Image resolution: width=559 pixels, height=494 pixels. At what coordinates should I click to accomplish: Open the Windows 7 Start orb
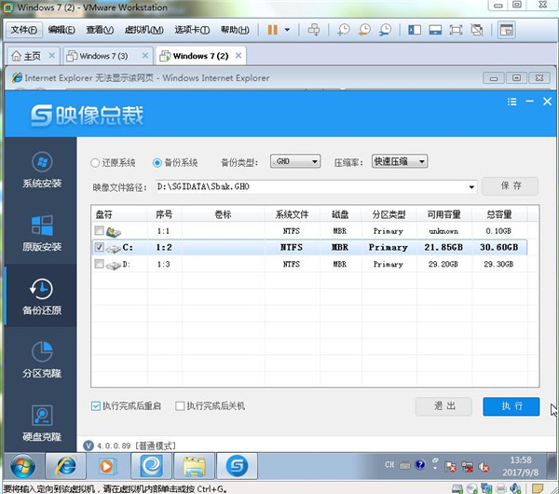point(22,466)
